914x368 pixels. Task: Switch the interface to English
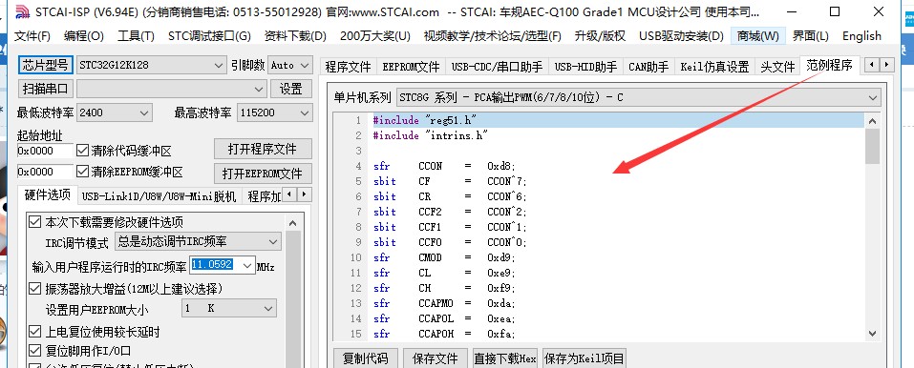(861, 36)
